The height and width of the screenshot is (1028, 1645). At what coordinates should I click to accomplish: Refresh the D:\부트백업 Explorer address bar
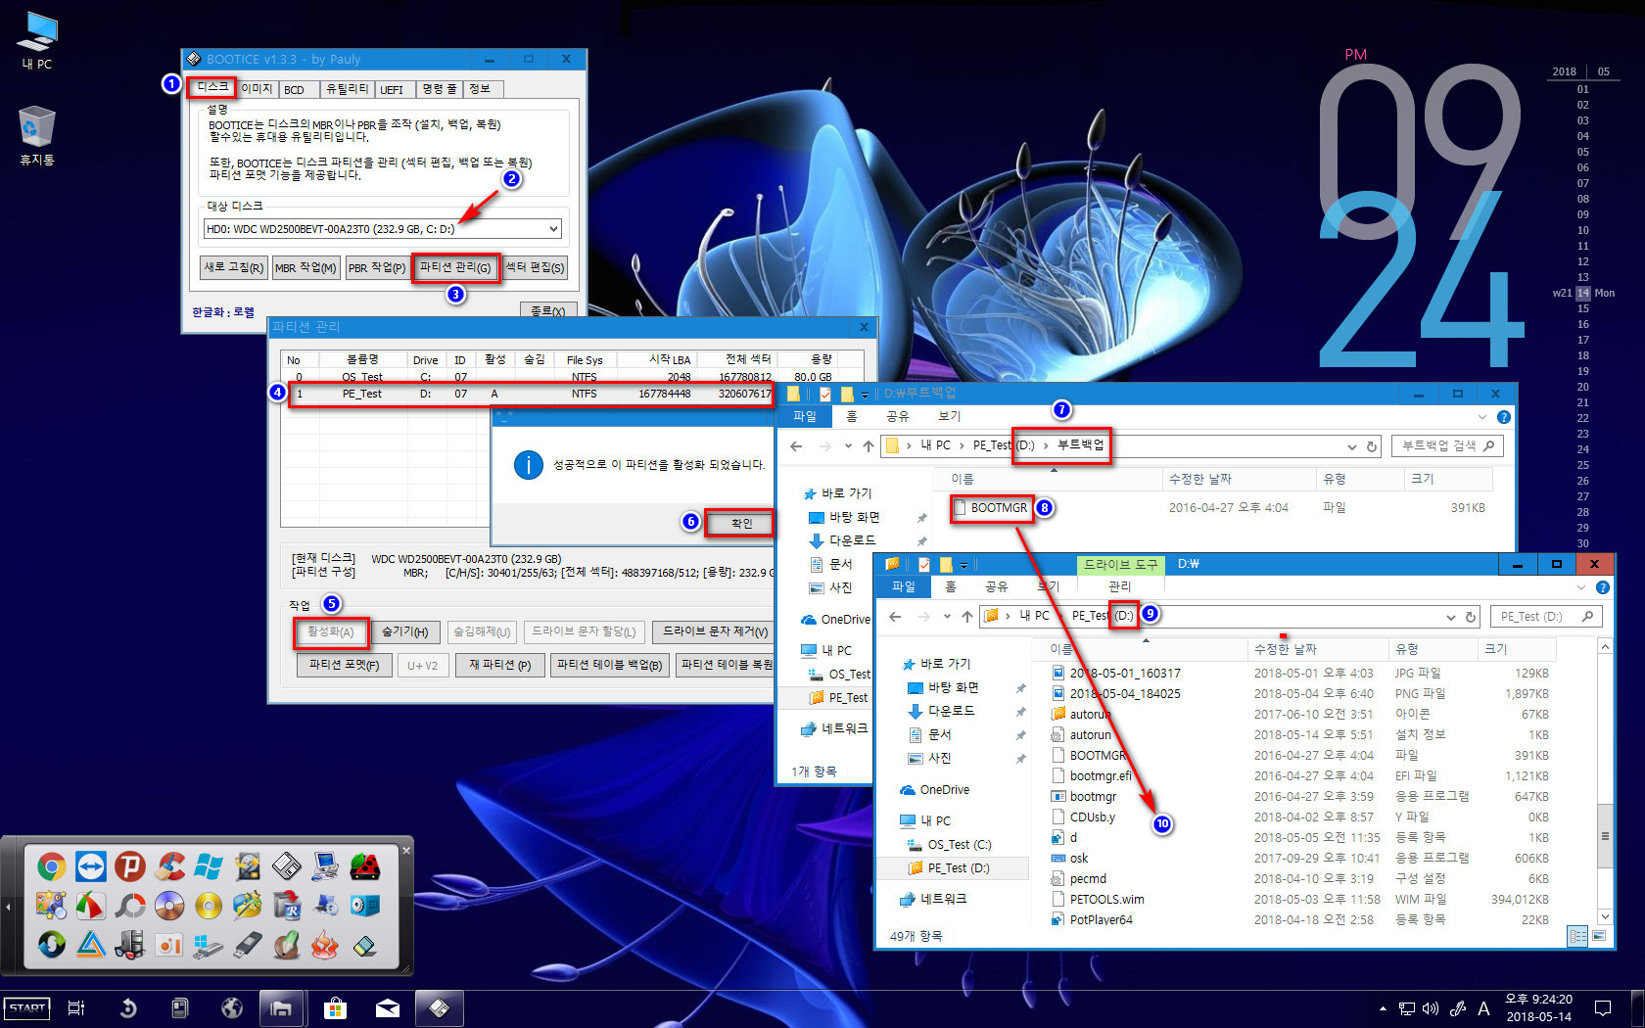tap(1372, 446)
